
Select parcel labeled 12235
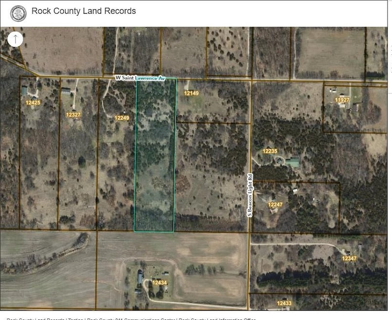click(x=270, y=151)
